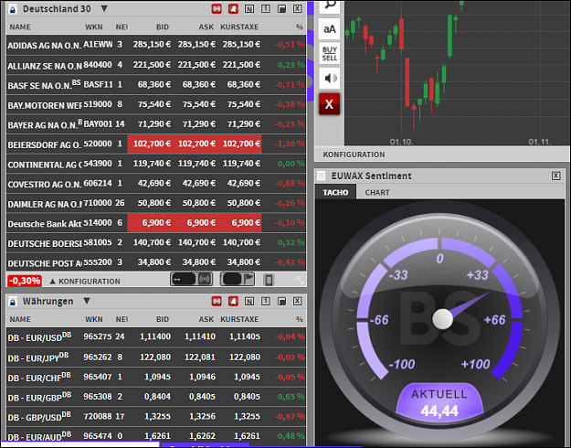Select the DEUTSCHE POST row
This screenshot has height=448, width=571.
point(156,262)
